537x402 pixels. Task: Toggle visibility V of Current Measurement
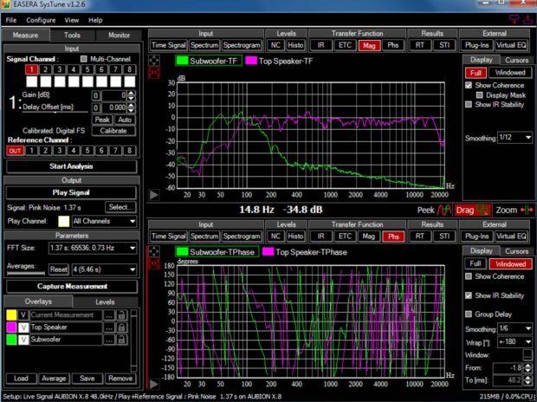pyautogui.click(x=23, y=315)
